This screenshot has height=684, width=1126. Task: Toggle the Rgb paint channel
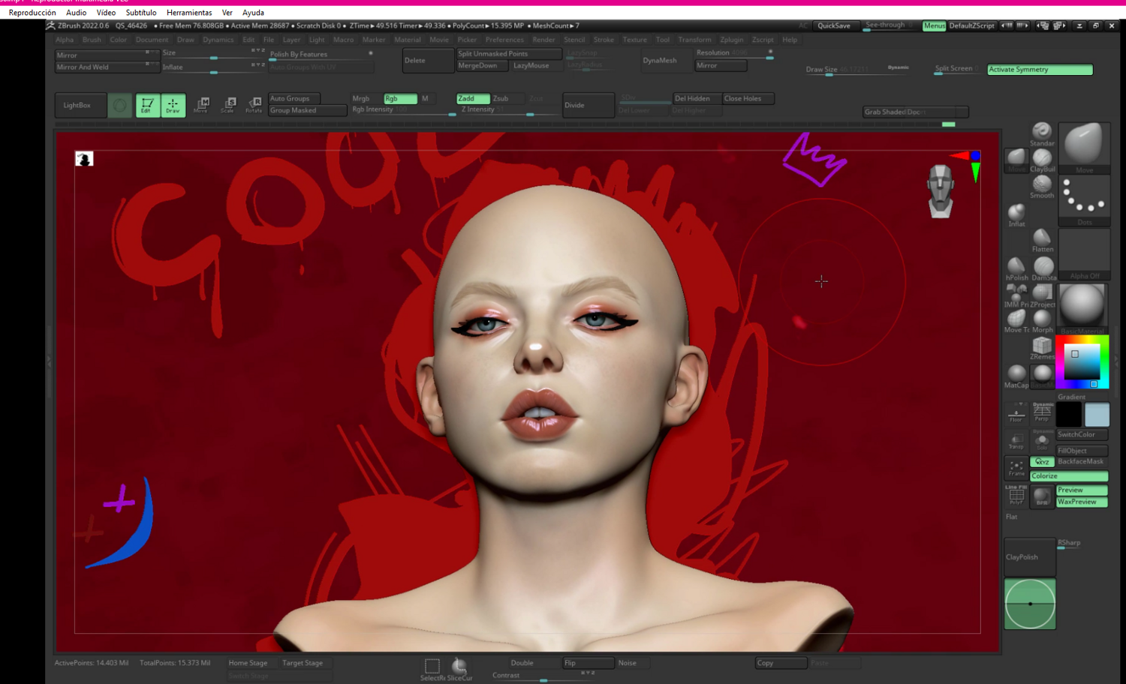[400, 98]
